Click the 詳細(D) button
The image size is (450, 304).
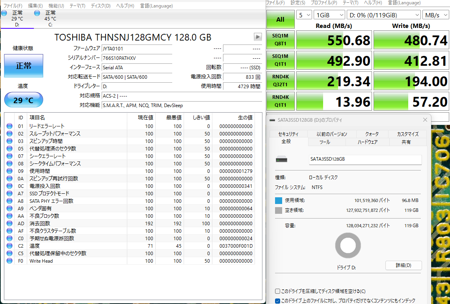403,265
